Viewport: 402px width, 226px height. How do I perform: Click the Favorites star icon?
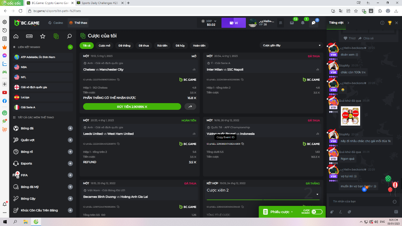(43, 36)
